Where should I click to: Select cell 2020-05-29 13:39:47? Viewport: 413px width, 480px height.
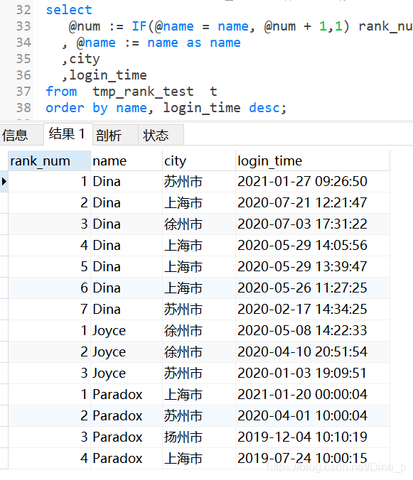click(x=313, y=267)
